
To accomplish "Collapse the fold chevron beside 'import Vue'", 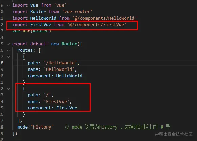I will tap(8, 5).
